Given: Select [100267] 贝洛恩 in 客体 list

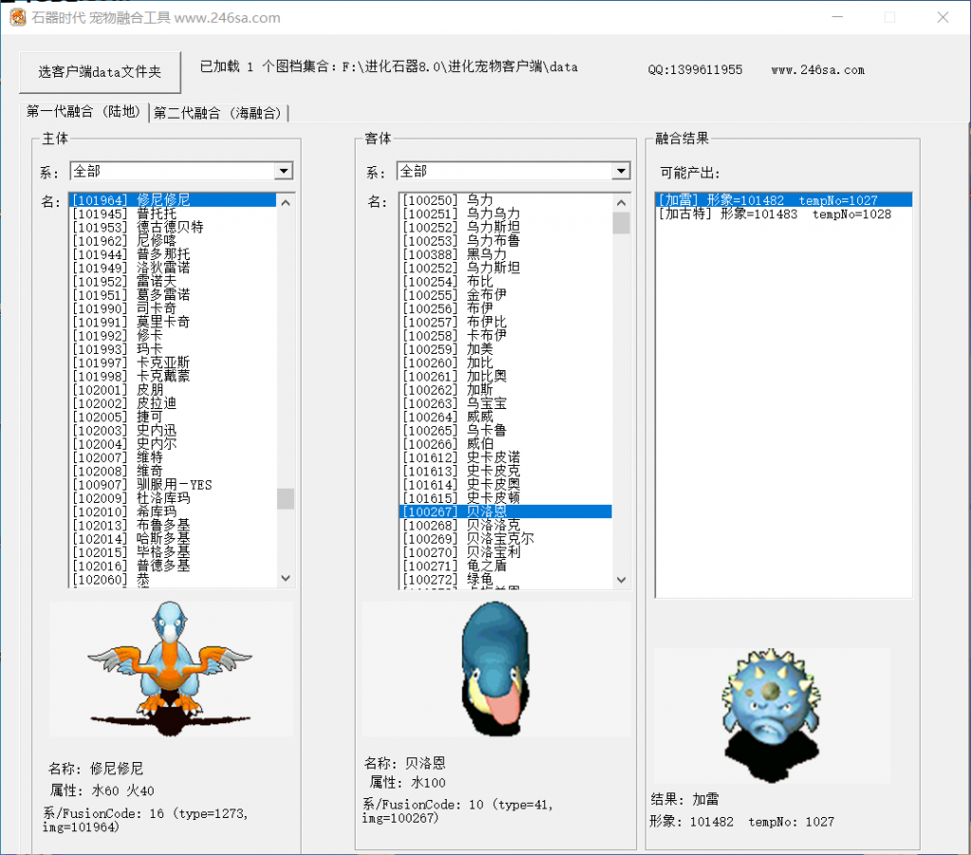Looking at the screenshot, I should pyautogui.click(x=506, y=511).
